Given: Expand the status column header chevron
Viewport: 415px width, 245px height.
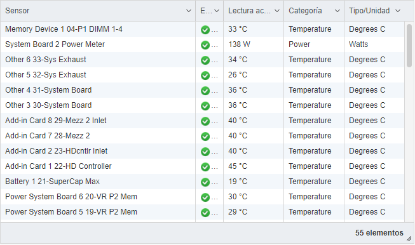Looking at the screenshot, I should tap(217, 11).
